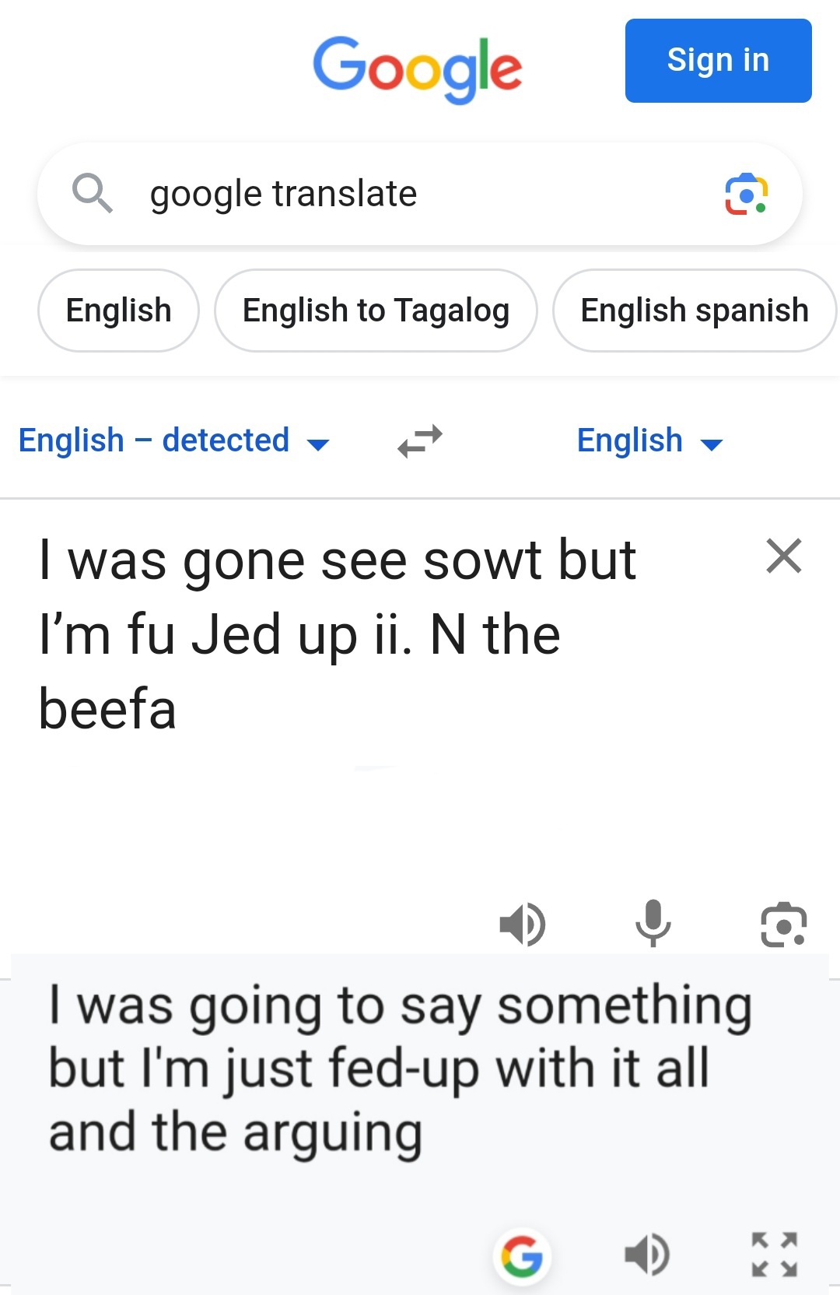This screenshot has height=1295, width=840.
Task: Open the target language English dropdown
Action: (x=649, y=440)
